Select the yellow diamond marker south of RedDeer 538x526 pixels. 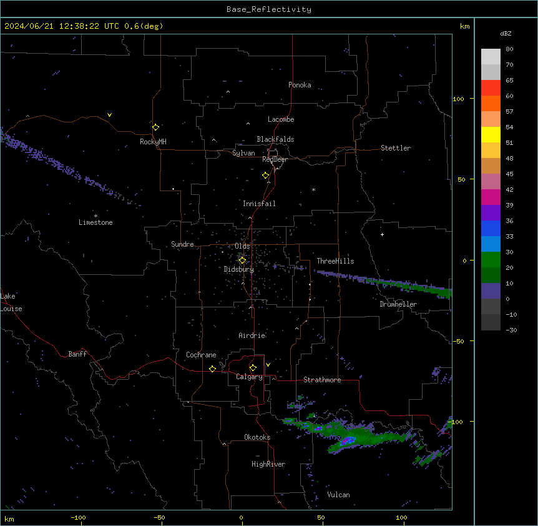tap(265, 176)
